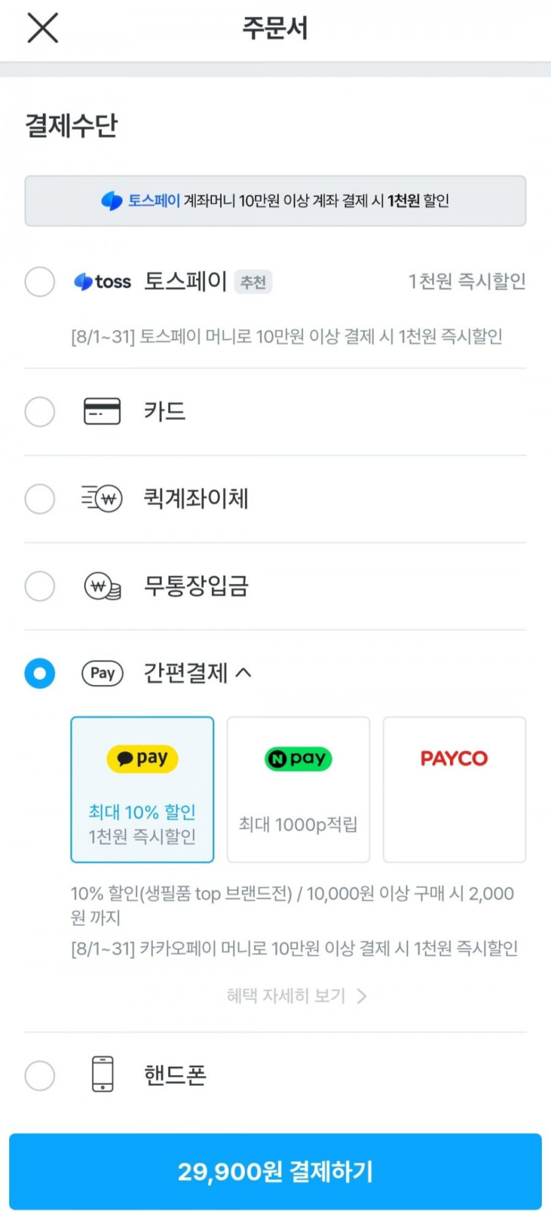Tap the 29,900원 결제하기 button
Screen dimensions: 551x1211
point(275,1171)
